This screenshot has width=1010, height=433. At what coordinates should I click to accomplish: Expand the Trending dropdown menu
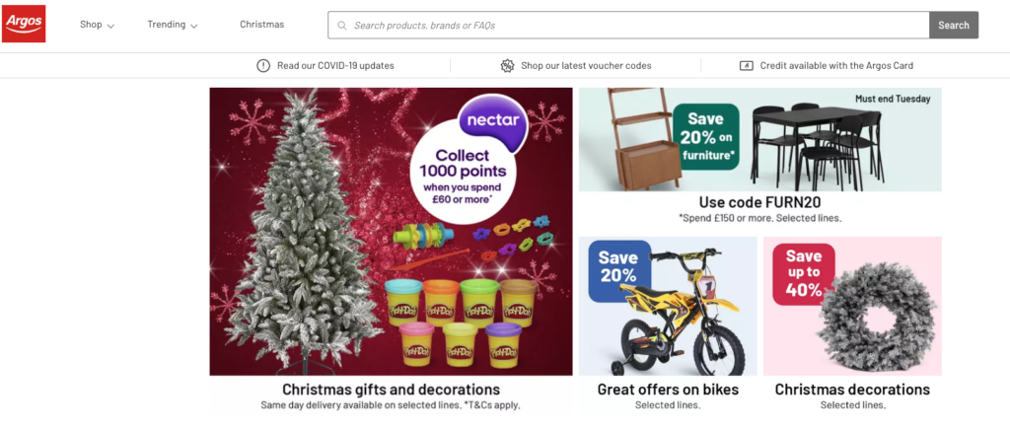click(173, 25)
